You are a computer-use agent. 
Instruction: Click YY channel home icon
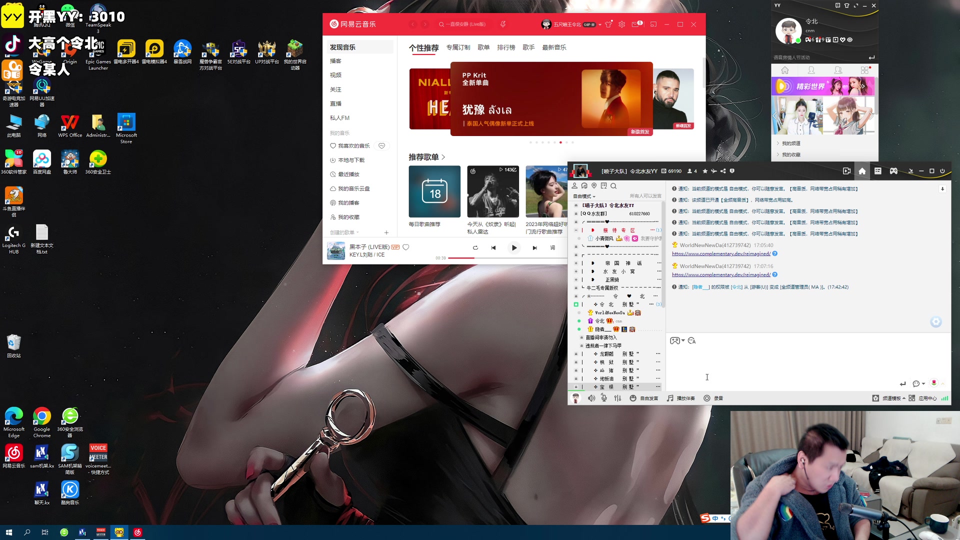coord(862,171)
